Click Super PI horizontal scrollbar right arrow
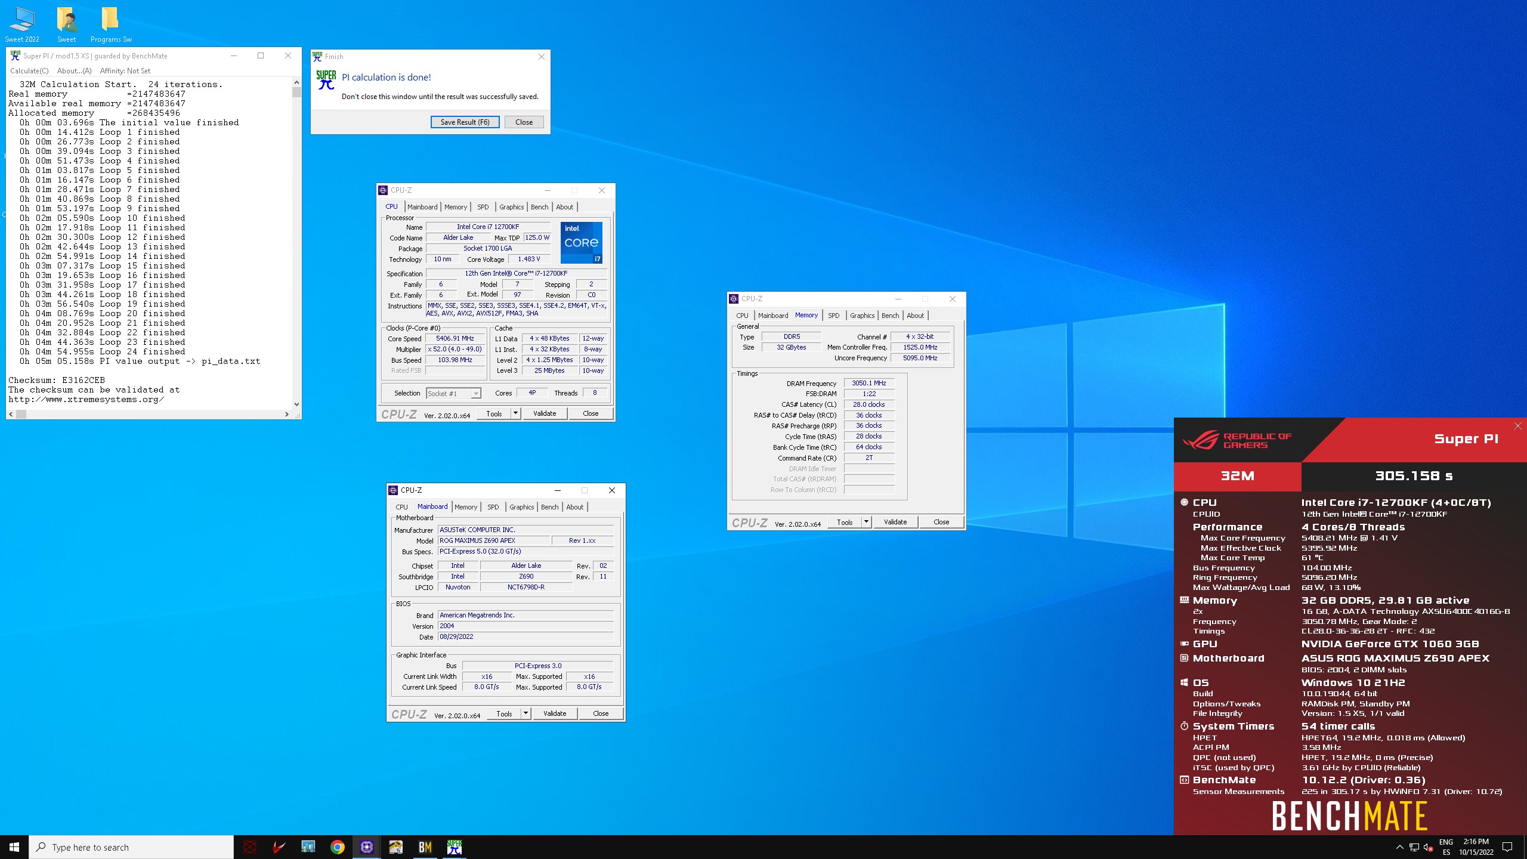This screenshot has width=1527, height=859. point(287,414)
